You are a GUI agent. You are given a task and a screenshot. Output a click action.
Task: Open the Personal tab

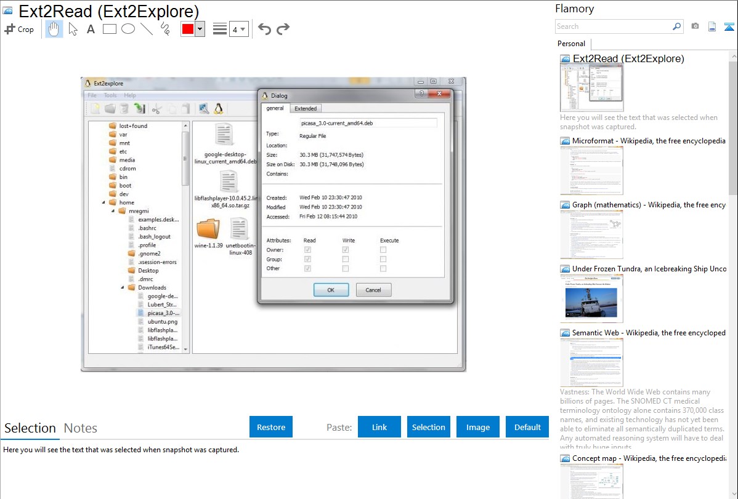tap(571, 44)
